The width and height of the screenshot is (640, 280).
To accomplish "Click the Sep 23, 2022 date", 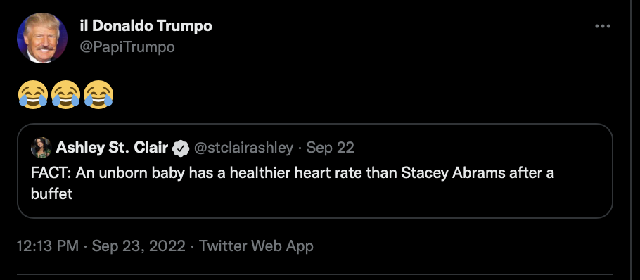I will [139, 246].
